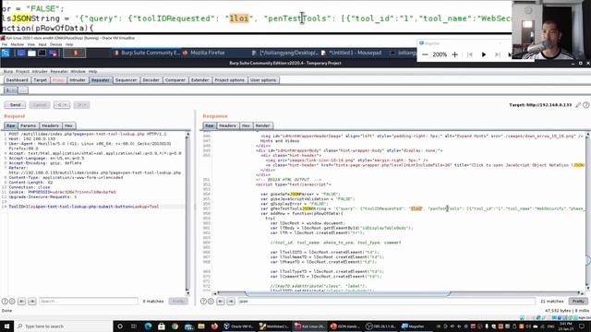Focus the Response search field containing json
Screen dimensions: 591x332
click(x=386, y=302)
